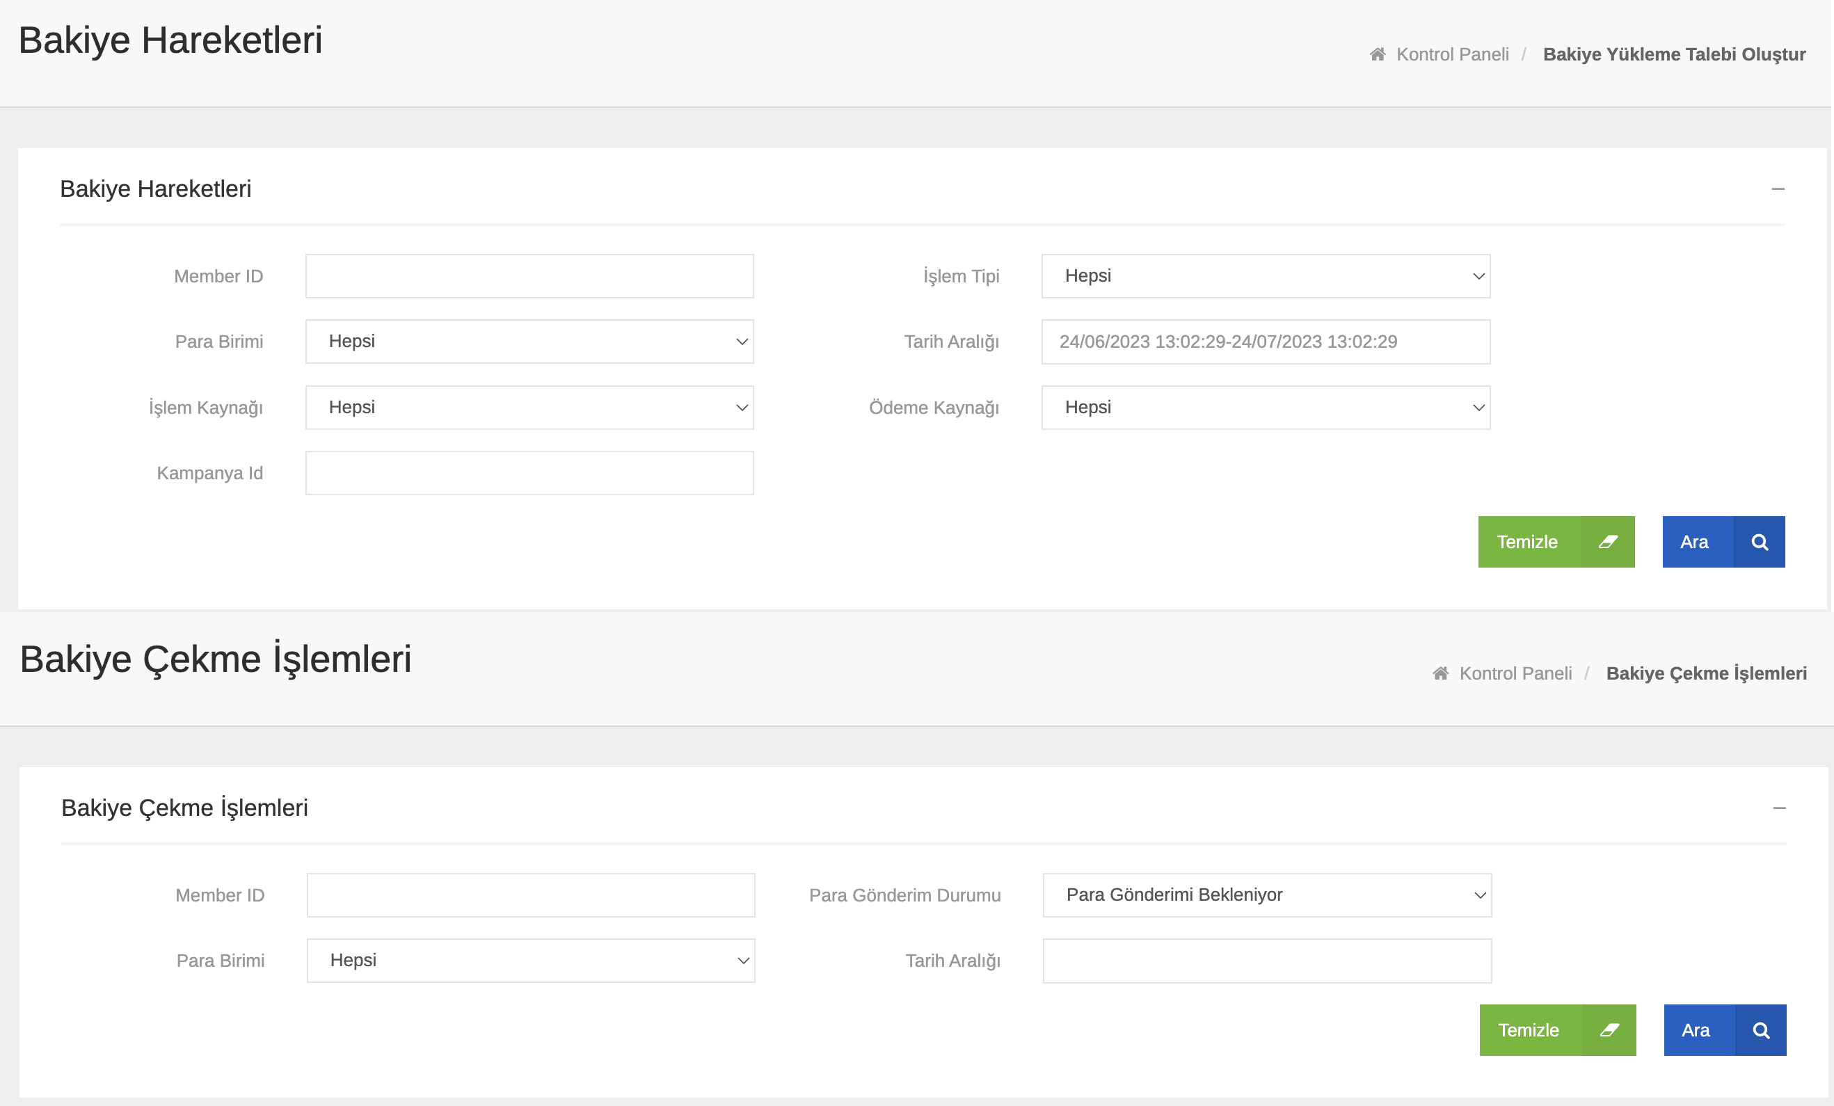This screenshot has width=1834, height=1106.
Task: Click the eraser icon in the Bakiye Çekme İşlemleri panel
Action: pos(1609,1030)
